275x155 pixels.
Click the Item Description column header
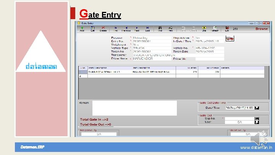click(x=154, y=68)
